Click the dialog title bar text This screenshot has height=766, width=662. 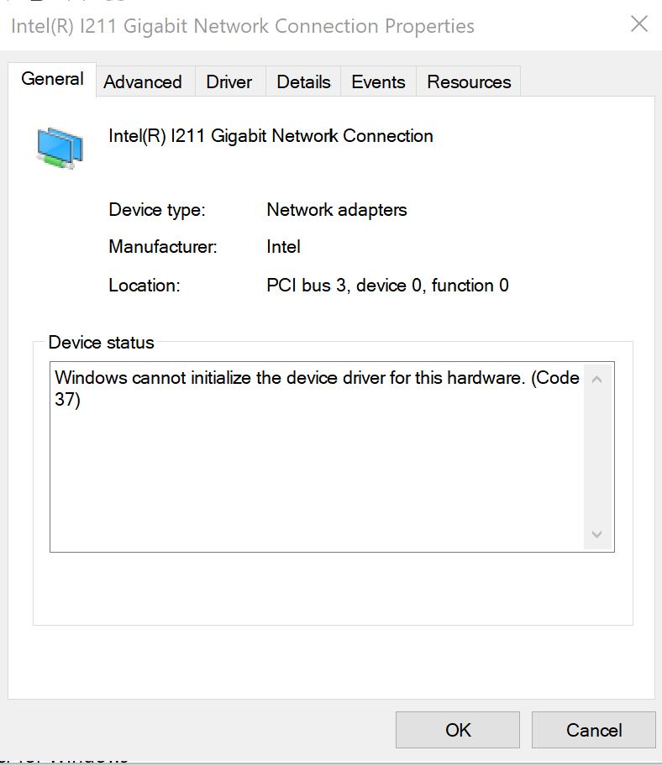[x=242, y=26]
